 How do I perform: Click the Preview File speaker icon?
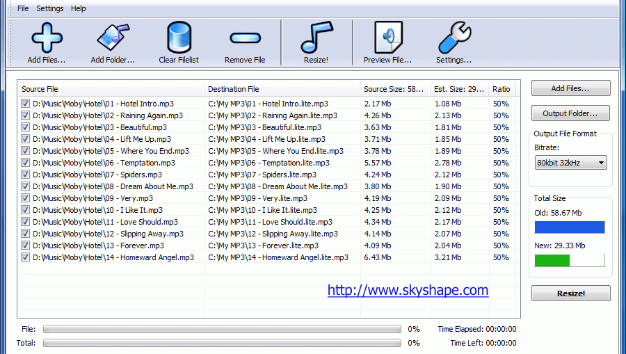(388, 37)
